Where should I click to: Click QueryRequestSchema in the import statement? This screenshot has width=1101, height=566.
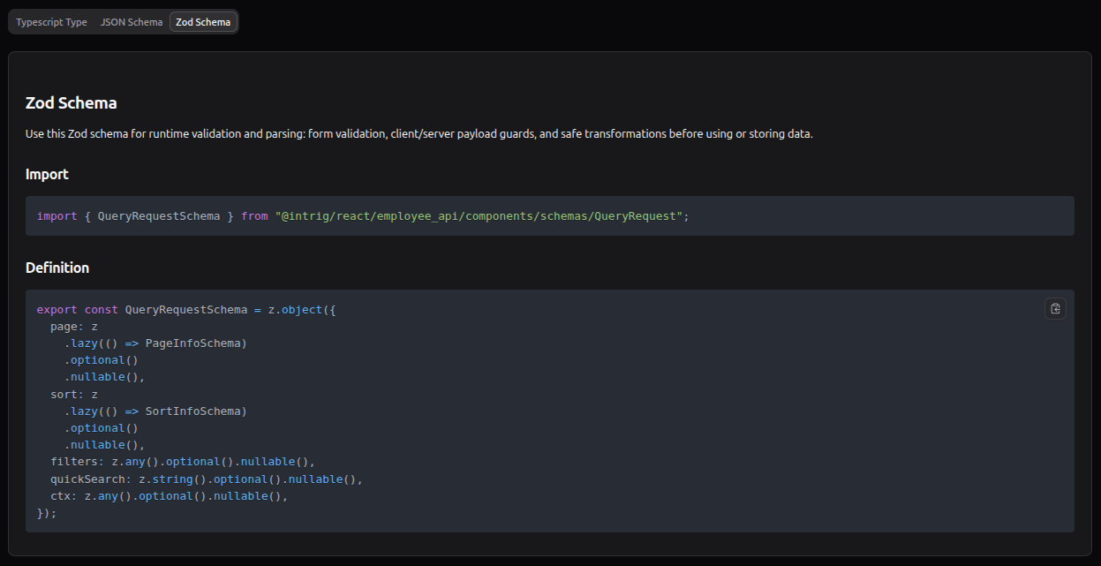pyautogui.click(x=159, y=216)
